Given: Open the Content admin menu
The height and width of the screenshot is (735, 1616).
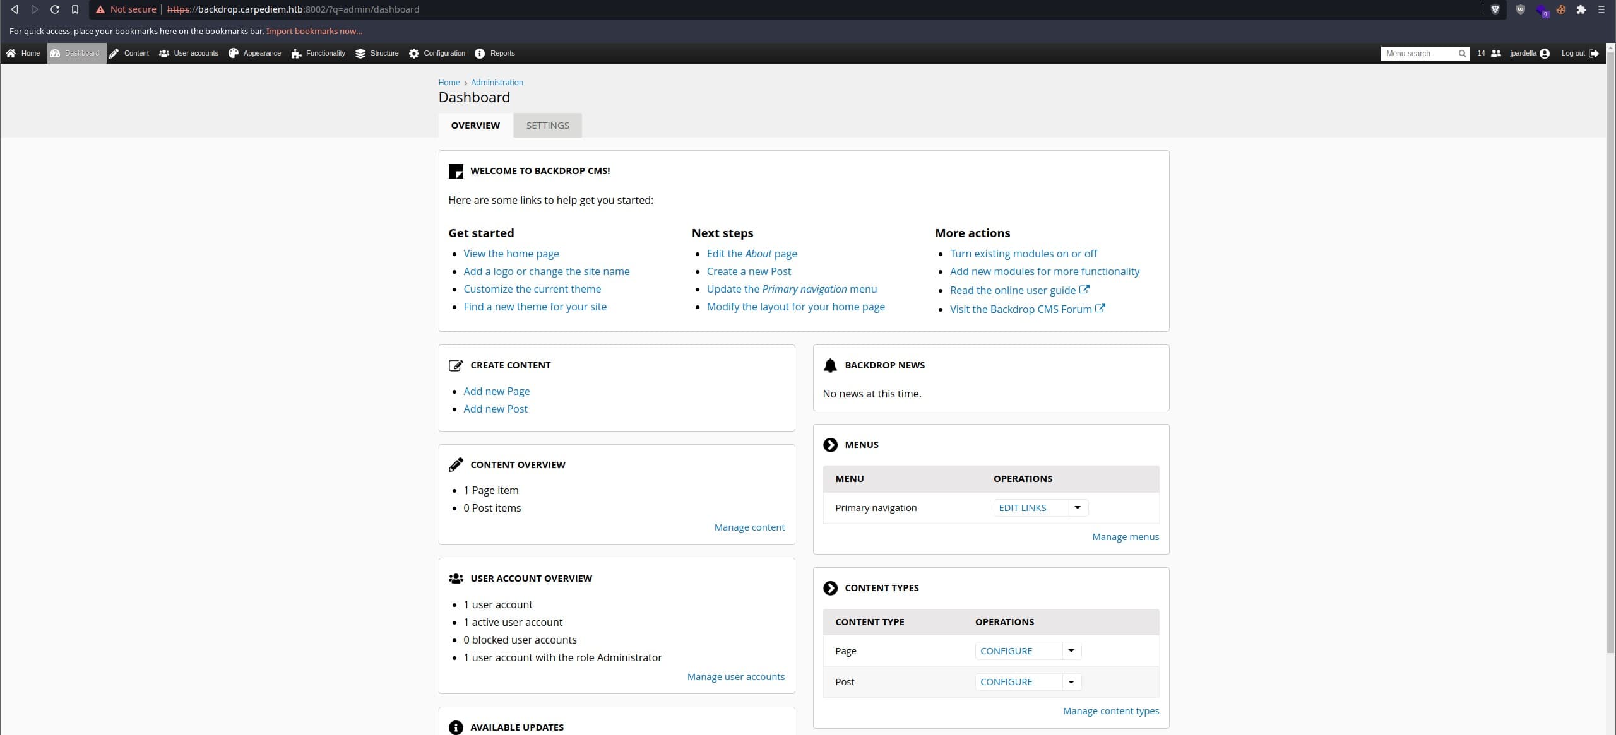Looking at the screenshot, I should click(x=129, y=54).
